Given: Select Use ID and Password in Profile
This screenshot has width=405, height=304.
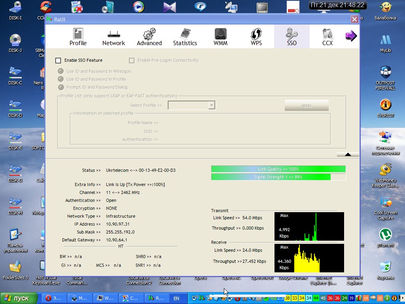Looking at the screenshot, I should (x=61, y=79).
